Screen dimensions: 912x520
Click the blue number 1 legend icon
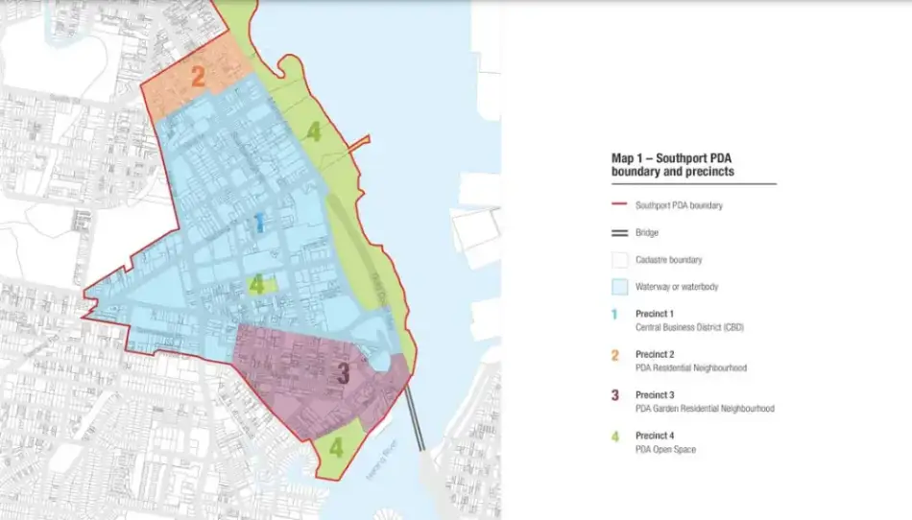[614, 315]
